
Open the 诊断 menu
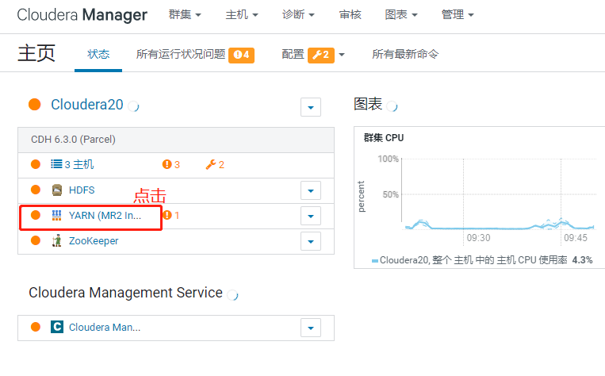(298, 14)
